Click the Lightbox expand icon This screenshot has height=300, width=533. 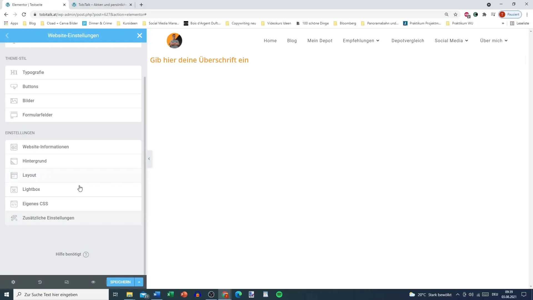point(14,189)
